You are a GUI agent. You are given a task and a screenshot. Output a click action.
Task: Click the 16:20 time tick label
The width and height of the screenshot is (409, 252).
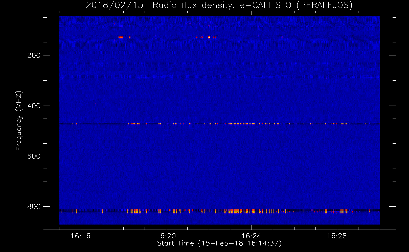pyautogui.click(x=166, y=236)
